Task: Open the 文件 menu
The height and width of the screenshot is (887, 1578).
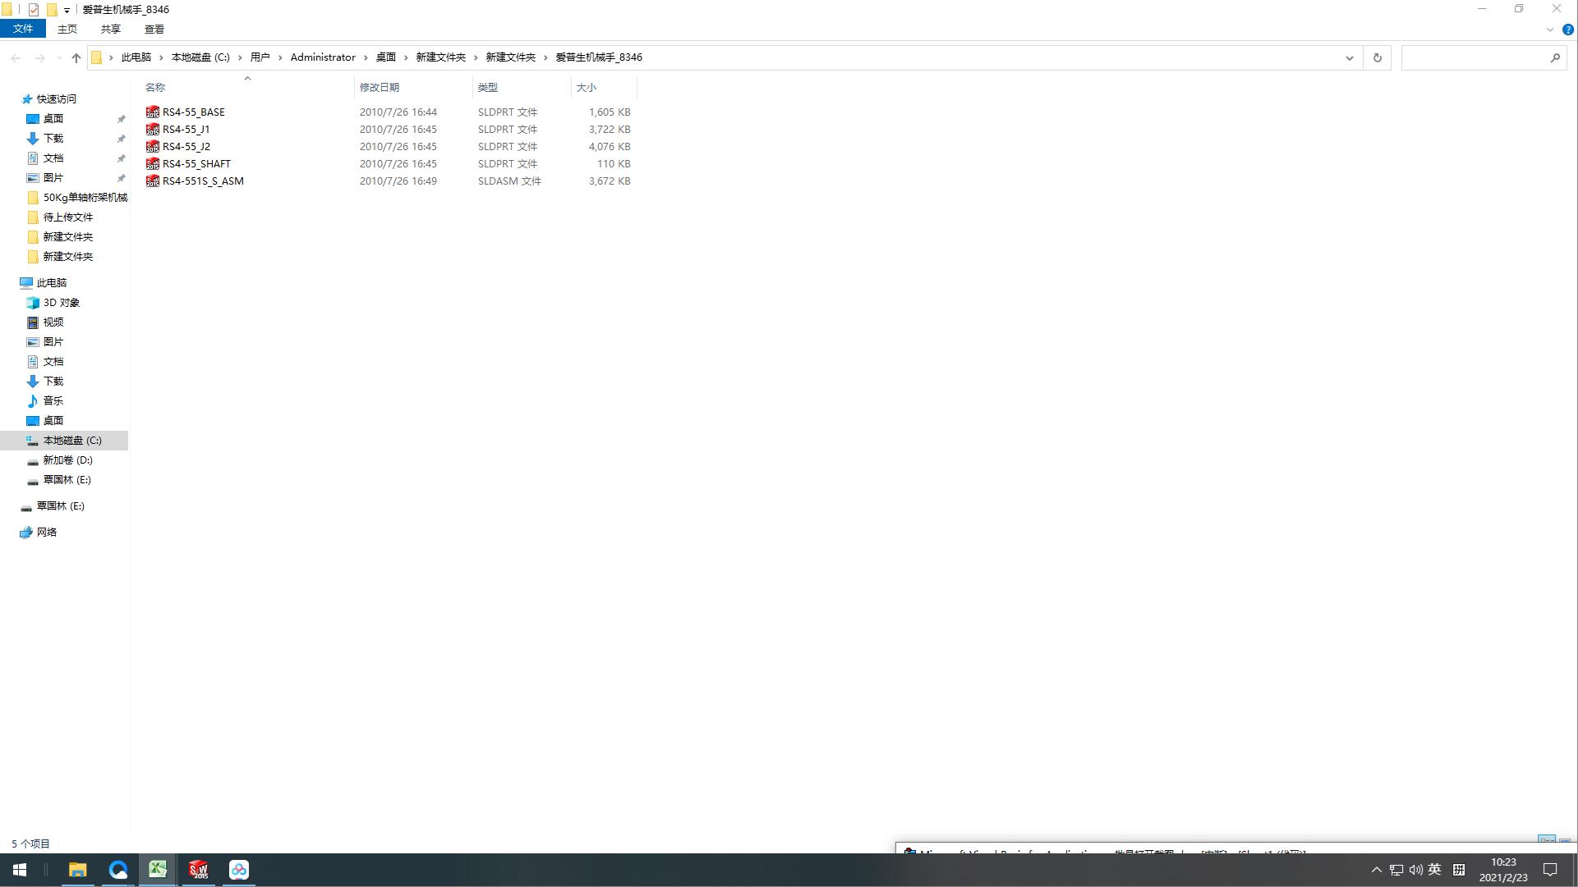Action: point(23,29)
